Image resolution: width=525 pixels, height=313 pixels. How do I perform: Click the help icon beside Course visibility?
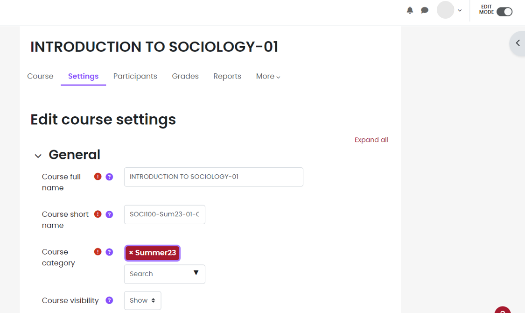[x=109, y=300]
